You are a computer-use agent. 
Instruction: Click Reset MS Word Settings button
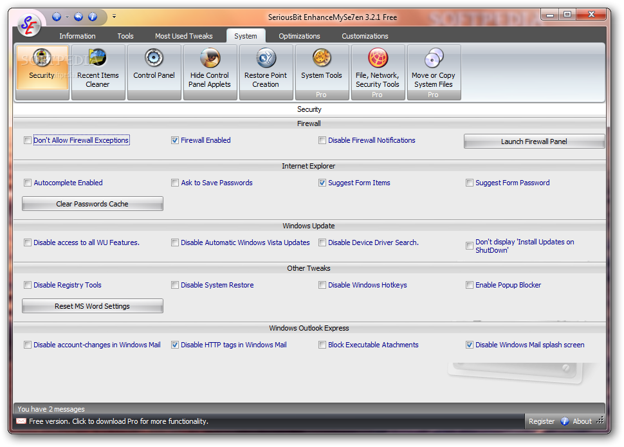[x=93, y=306]
